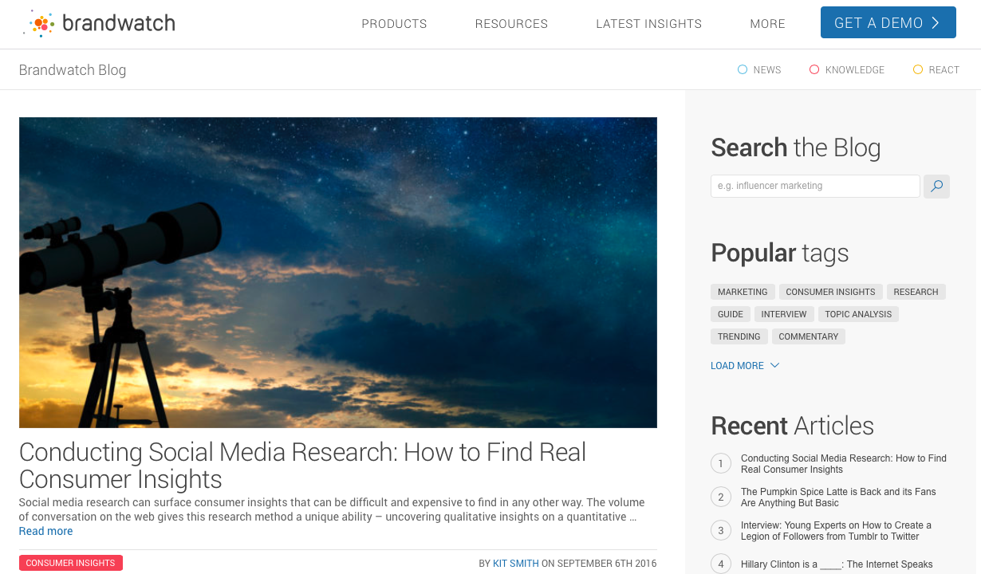The height and width of the screenshot is (574, 981).
Task: Click the red CONSUMER INSIGHTS article tag
Action: (71, 563)
